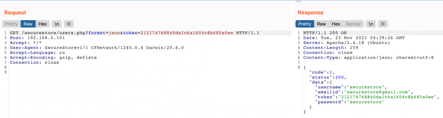Show Request in Hex view
The width and height of the screenshot is (443, 118).
click(x=43, y=24)
